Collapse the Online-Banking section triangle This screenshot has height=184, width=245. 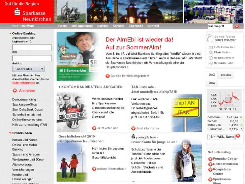(10, 33)
